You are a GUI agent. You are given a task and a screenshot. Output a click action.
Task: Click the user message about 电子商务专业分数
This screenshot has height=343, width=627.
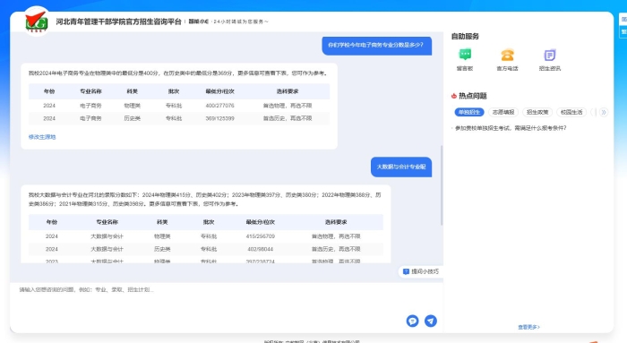[x=377, y=46]
